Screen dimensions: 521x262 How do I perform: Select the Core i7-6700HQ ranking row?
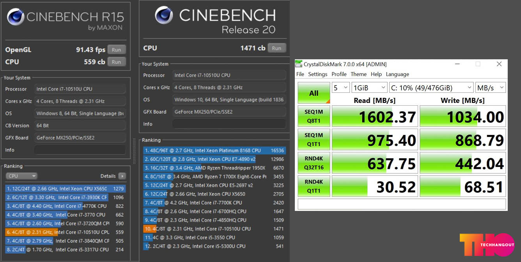click(214, 211)
